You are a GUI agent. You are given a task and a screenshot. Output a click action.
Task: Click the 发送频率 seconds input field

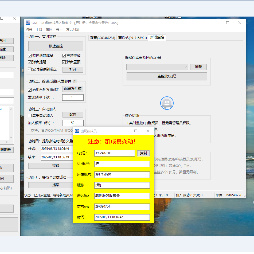73,97
